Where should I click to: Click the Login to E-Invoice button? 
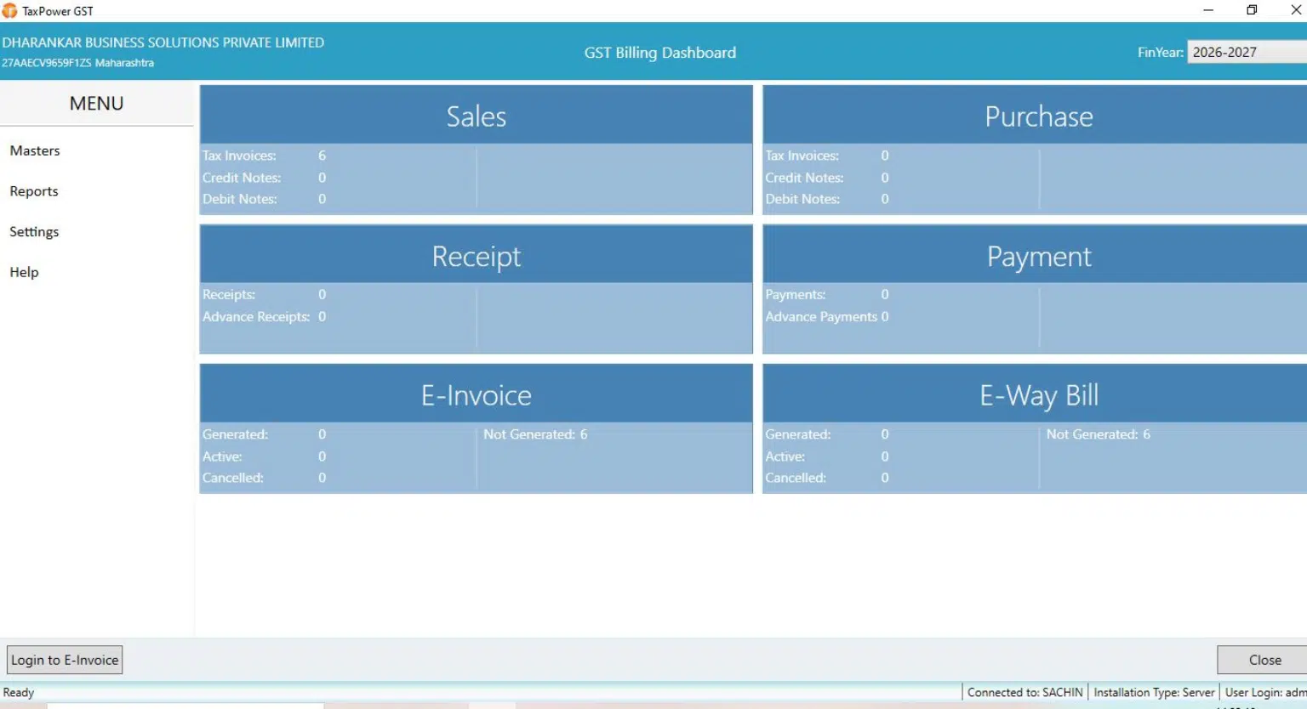tap(65, 660)
